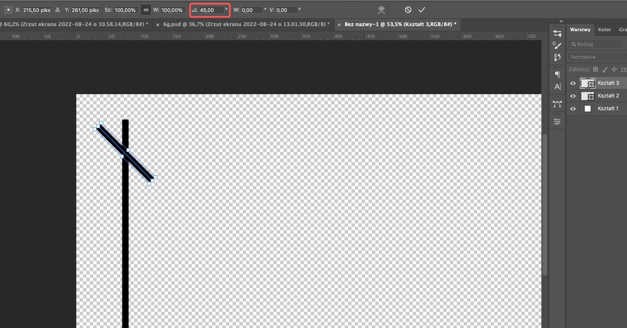Switch to the Gra panel tab
Screen dimensions: 627x328
point(622,29)
